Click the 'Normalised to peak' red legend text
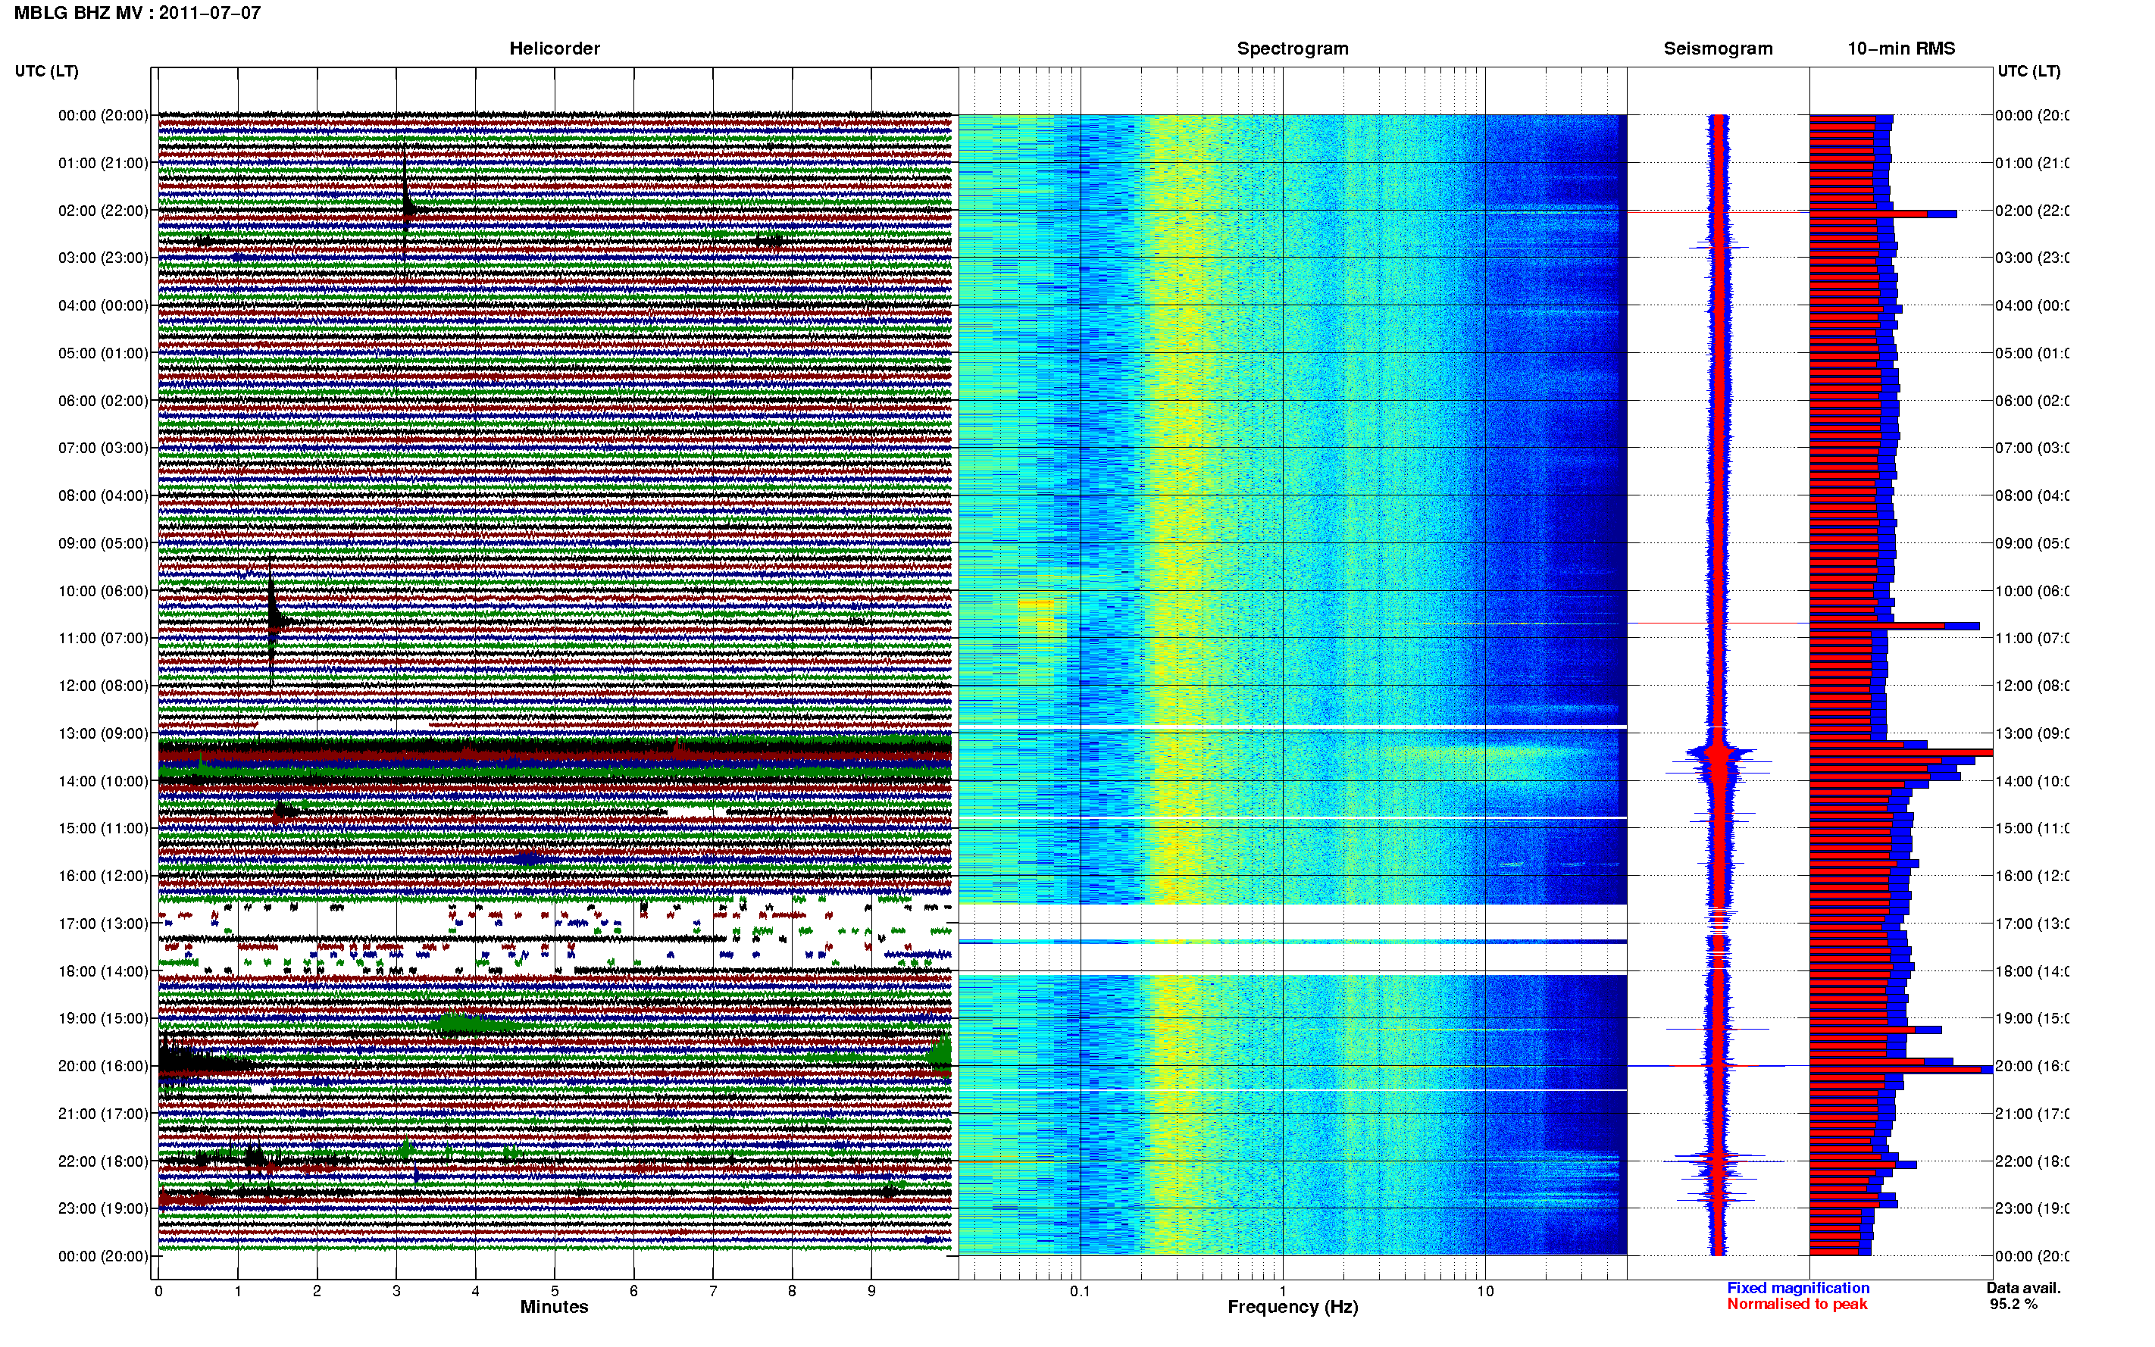This screenshot has width=2155, height=1347. [1797, 1305]
